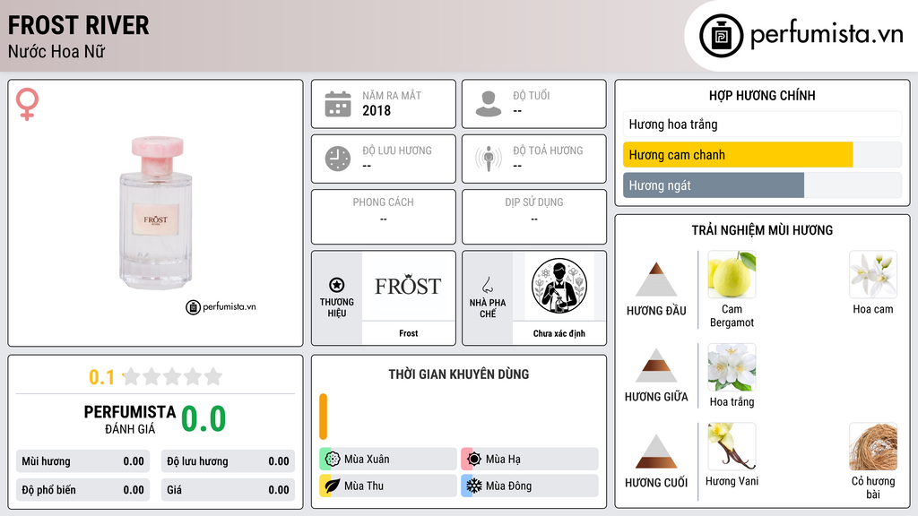Click the star rating row next to 0.1
The width and height of the screenshot is (918, 516).
[172, 376]
